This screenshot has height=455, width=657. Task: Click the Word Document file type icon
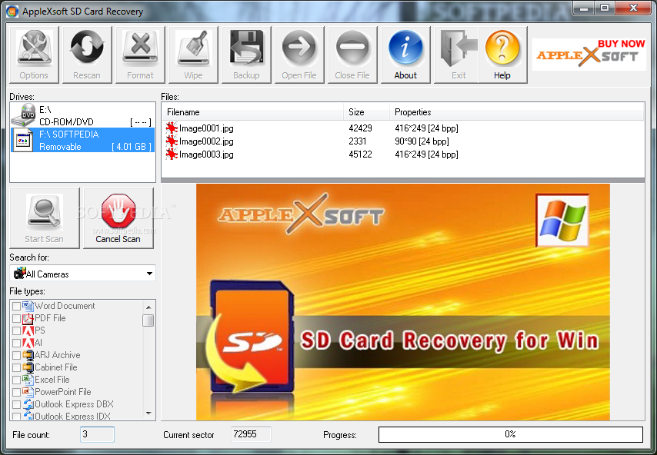(28, 306)
